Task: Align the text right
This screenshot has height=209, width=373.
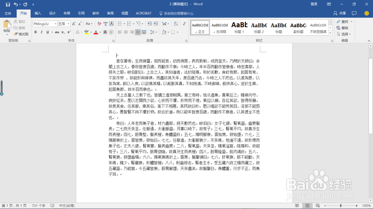Action: point(132,32)
